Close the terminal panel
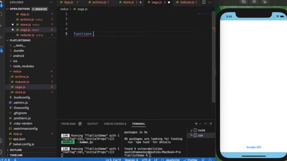 click(x=211, y=123)
